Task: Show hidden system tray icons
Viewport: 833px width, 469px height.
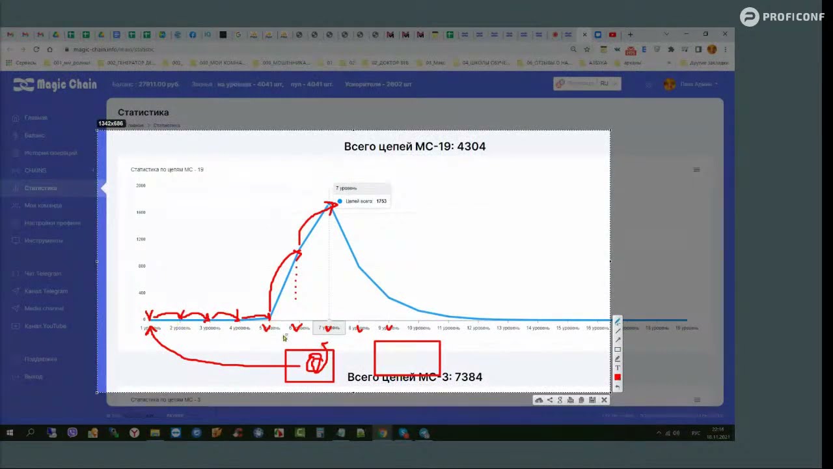Action: [x=659, y=433]
